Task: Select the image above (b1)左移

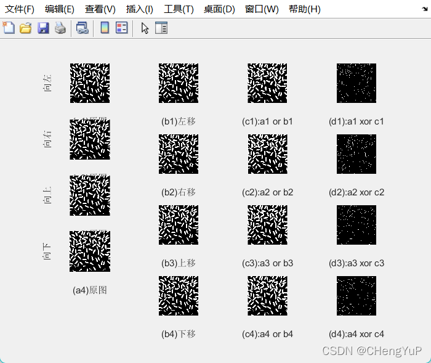Action: coord(179,83)
